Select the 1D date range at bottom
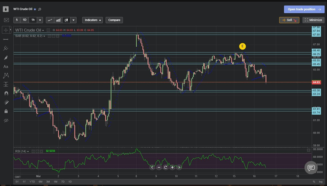The height and width of the screenshot is (186, 327). pyautogui.click(x=70, y=182)
